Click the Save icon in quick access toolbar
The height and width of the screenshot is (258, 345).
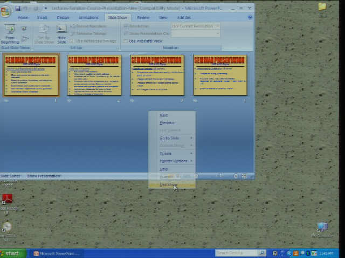[18, 9]
